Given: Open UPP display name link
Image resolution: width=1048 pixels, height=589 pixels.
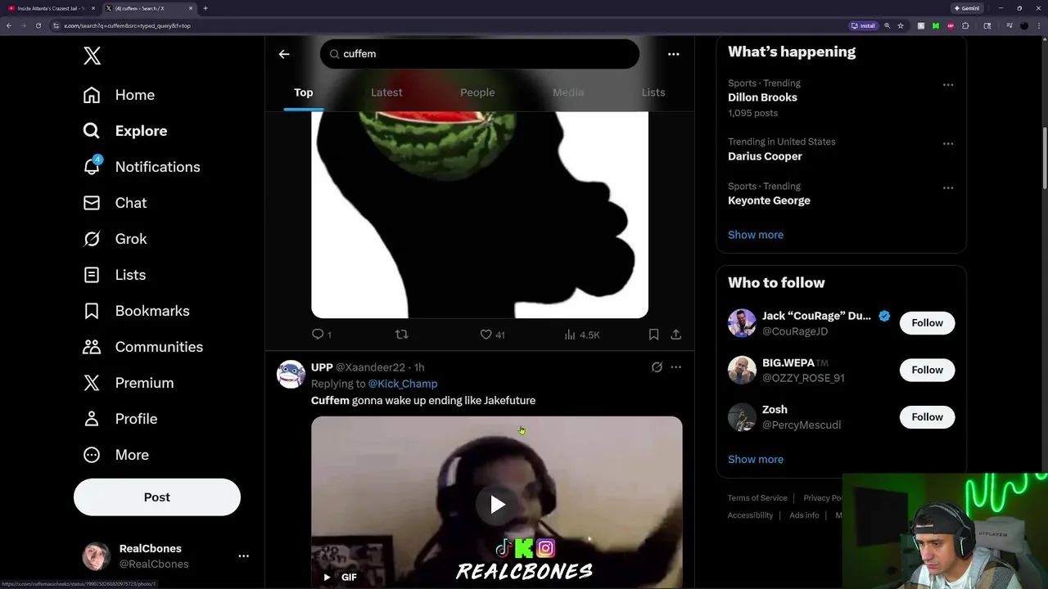Looking at the screenshot, I should pos(322,367).
